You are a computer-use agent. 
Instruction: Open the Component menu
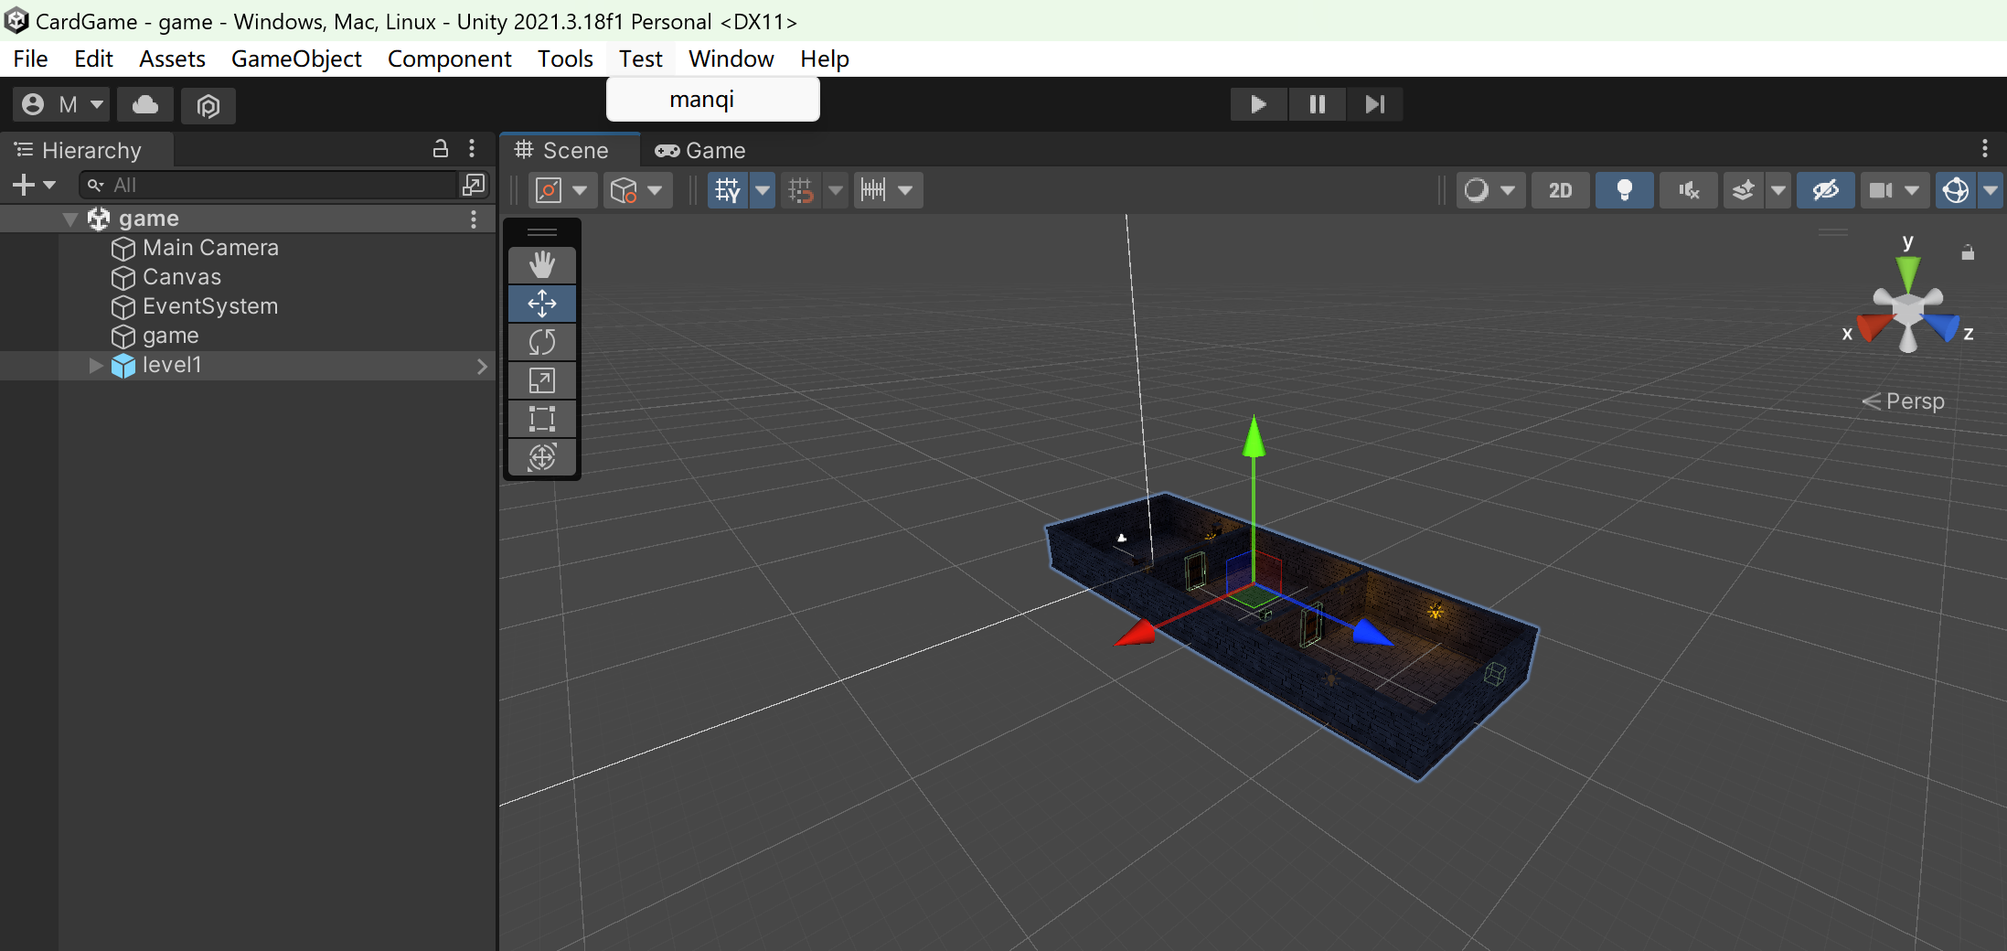click(x=449, y=59)
